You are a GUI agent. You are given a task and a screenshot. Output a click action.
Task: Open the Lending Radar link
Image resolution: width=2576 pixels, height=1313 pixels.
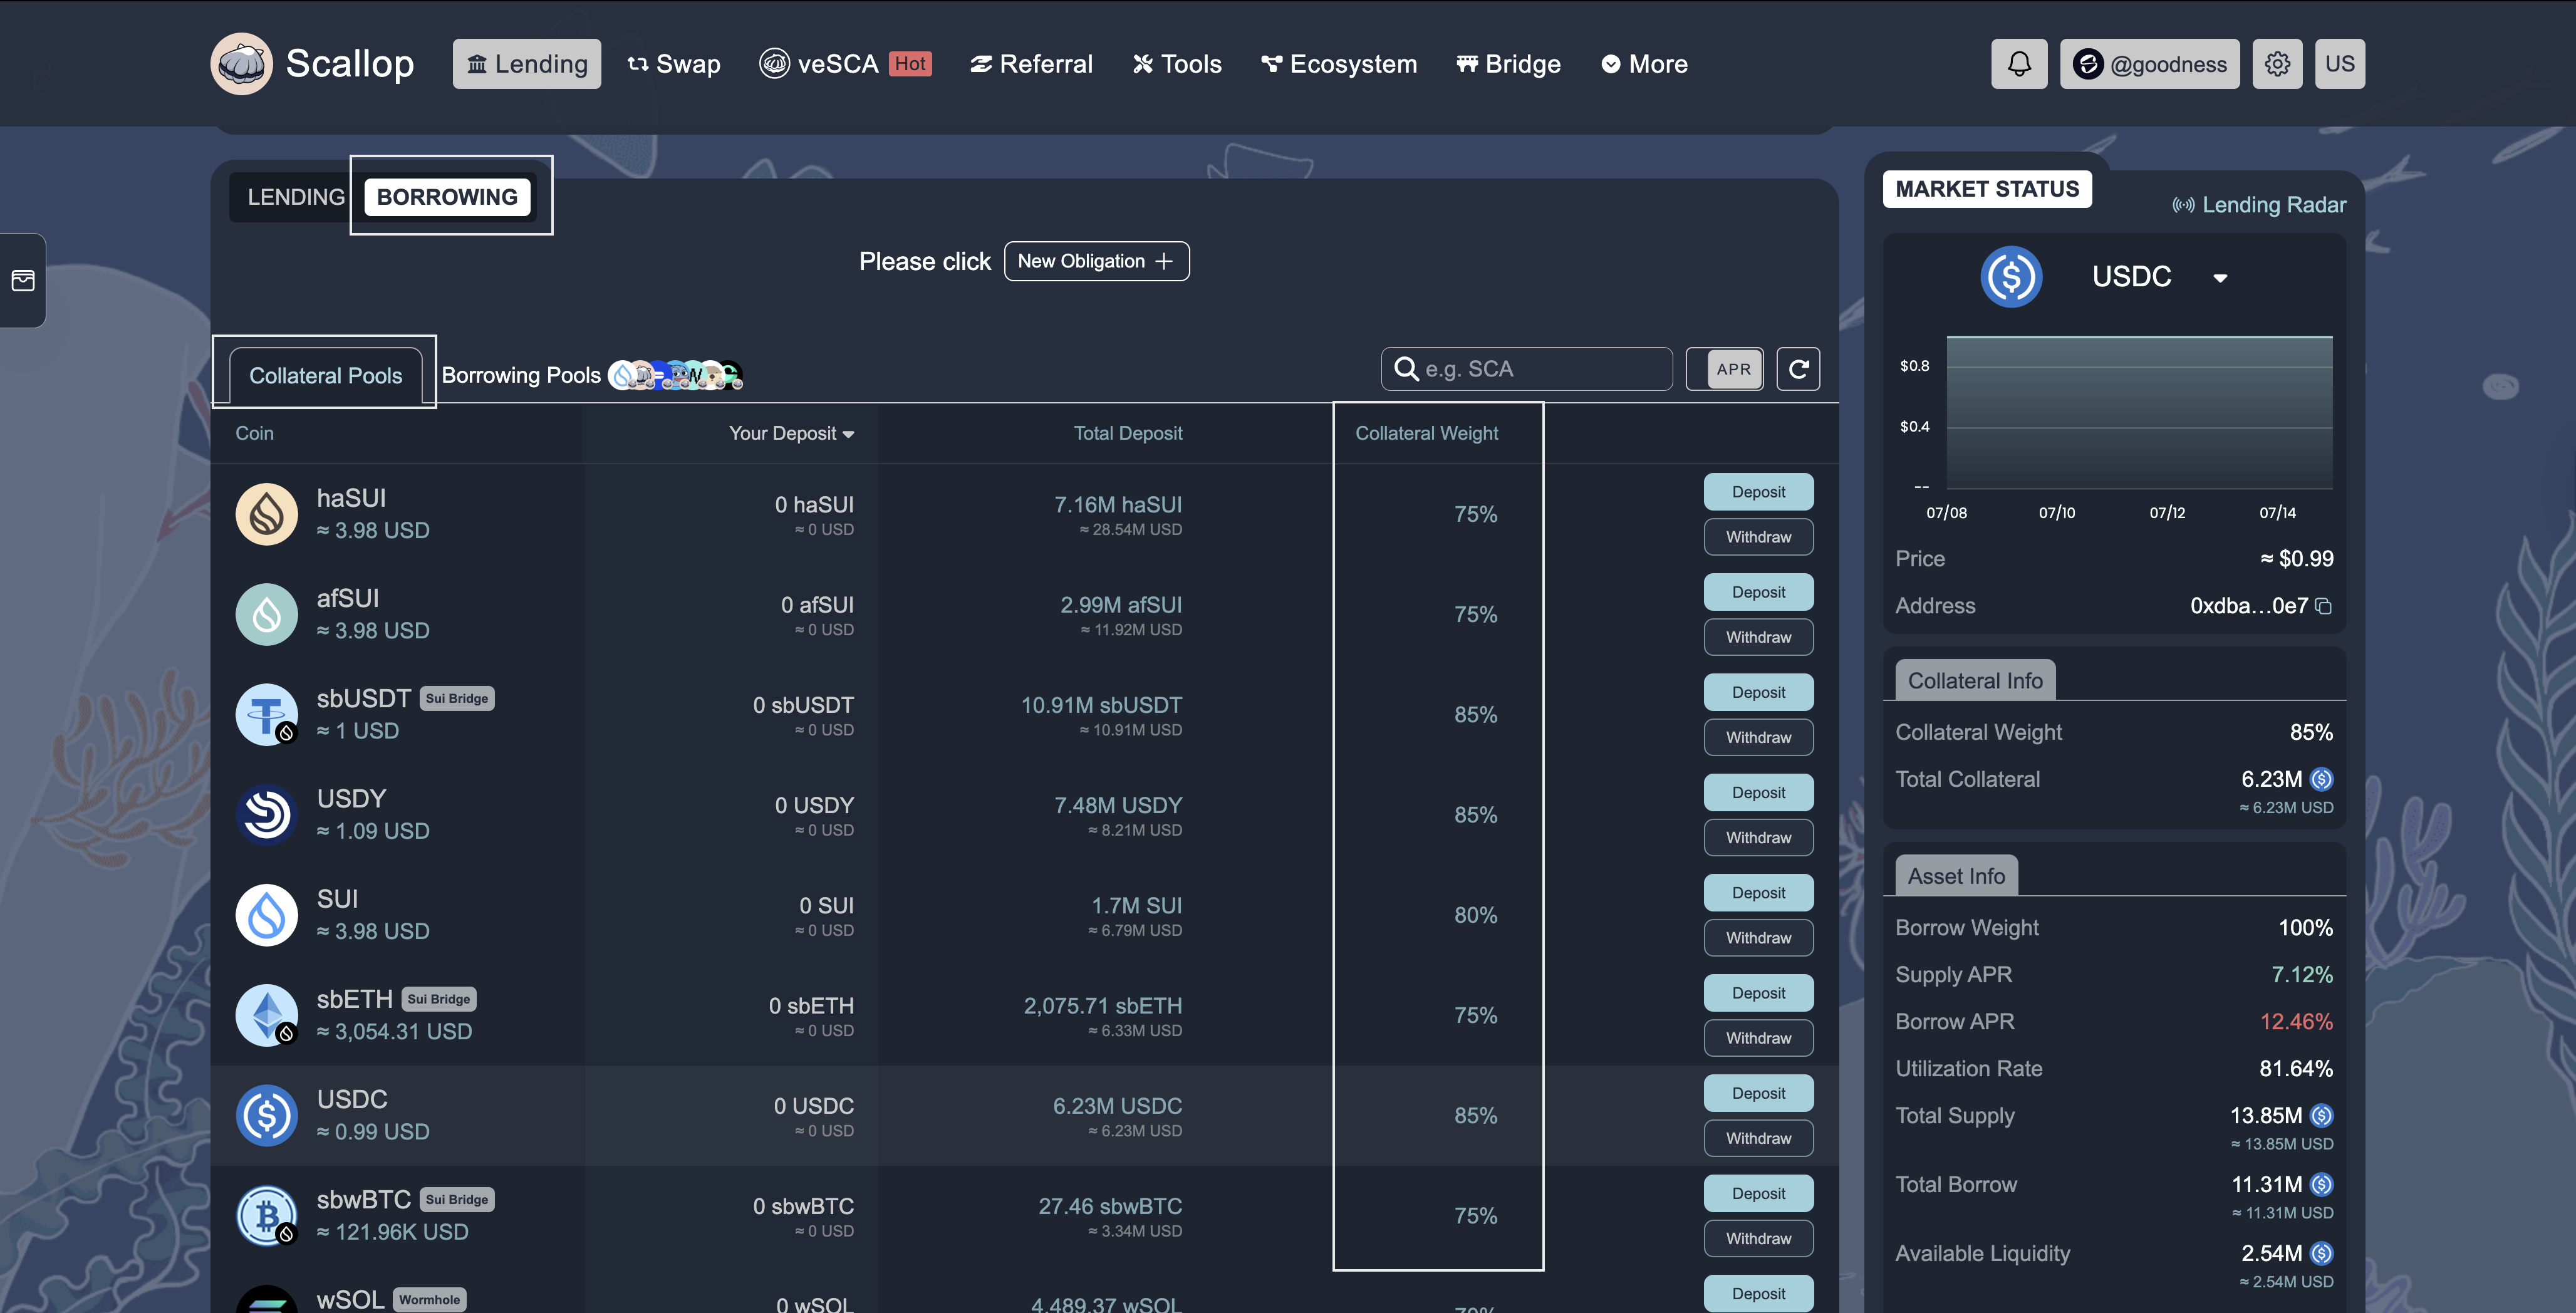coord(2259,205)
